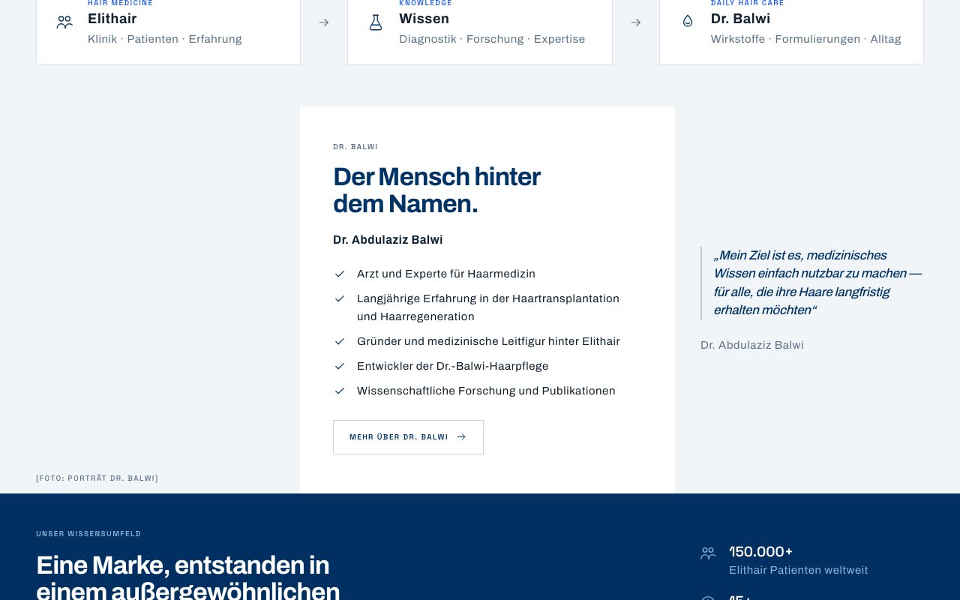Click text Klinik · Patienten · Erfahrung
The width and height of the screenshot is (960, 600).
pos(165,40)
